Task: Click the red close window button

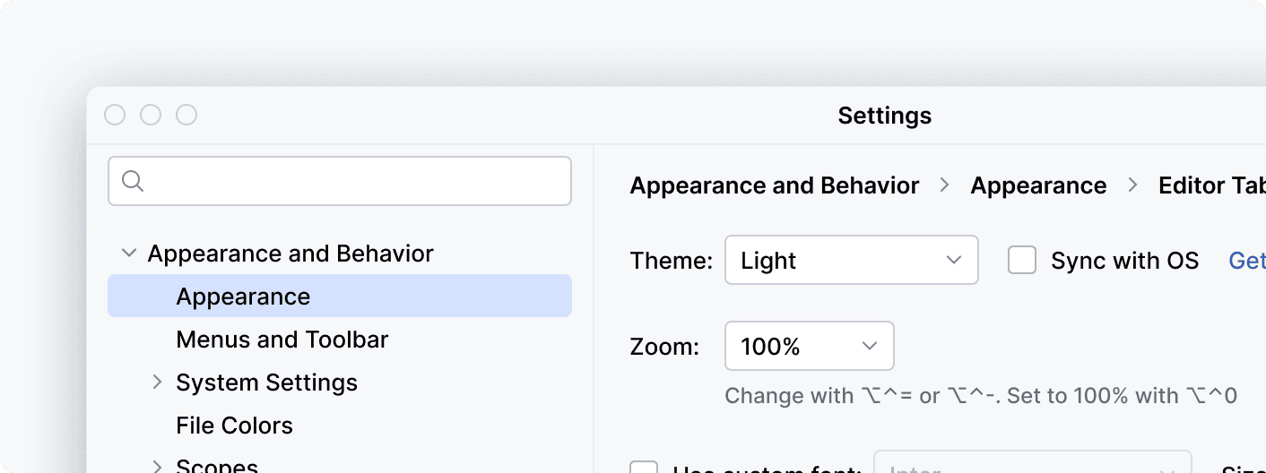Action: coord(115,116)
